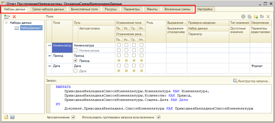Open the Вложенные схемы tab

177,9
